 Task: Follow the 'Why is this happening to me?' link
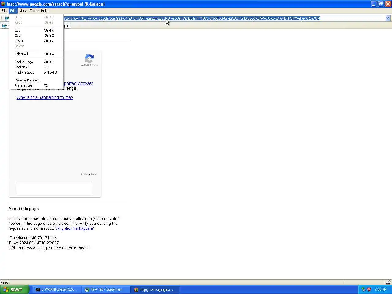(45, 97)
